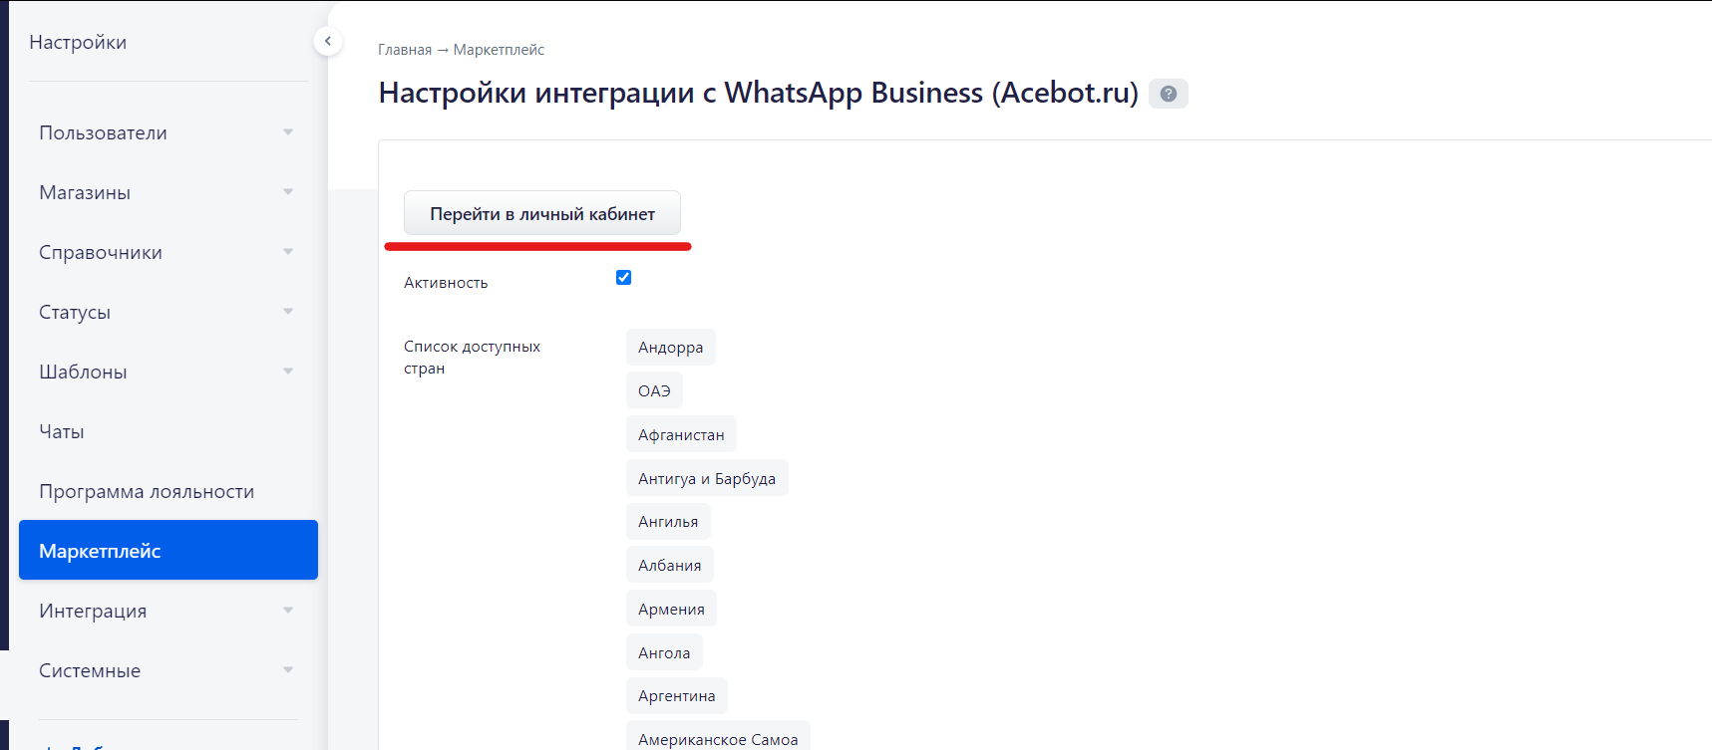Click Перейти в личный кабинет button

click(x=542, y=213)
